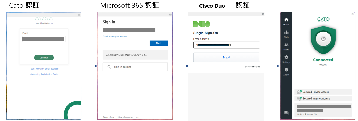This screenshot has width=358, height=121.
Task: Open Users in Cato client sidebar
Action: [286, 46]
